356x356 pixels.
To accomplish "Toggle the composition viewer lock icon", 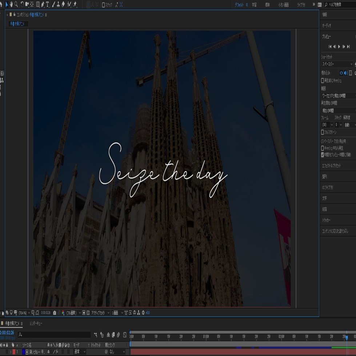I will point(14,14).
